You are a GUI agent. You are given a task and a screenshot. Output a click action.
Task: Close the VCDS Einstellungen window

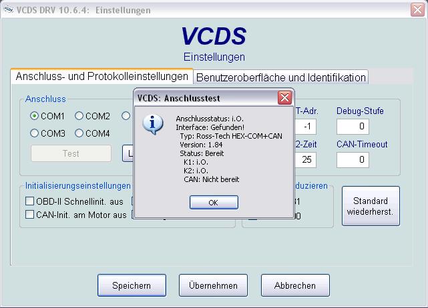pyautogui.click(x=417, y=10)
